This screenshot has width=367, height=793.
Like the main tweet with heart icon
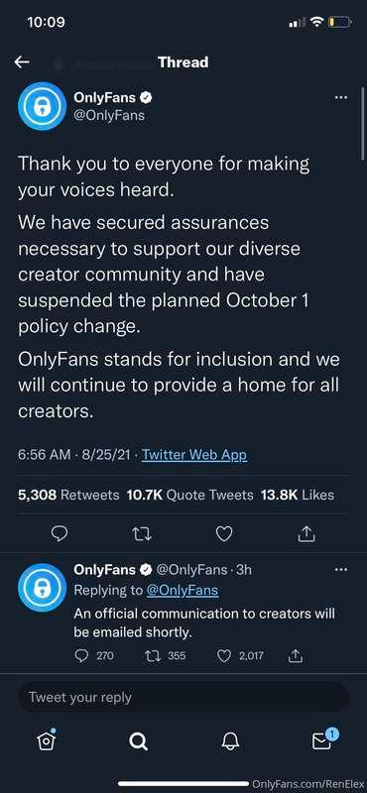click(x=224, y=534)
